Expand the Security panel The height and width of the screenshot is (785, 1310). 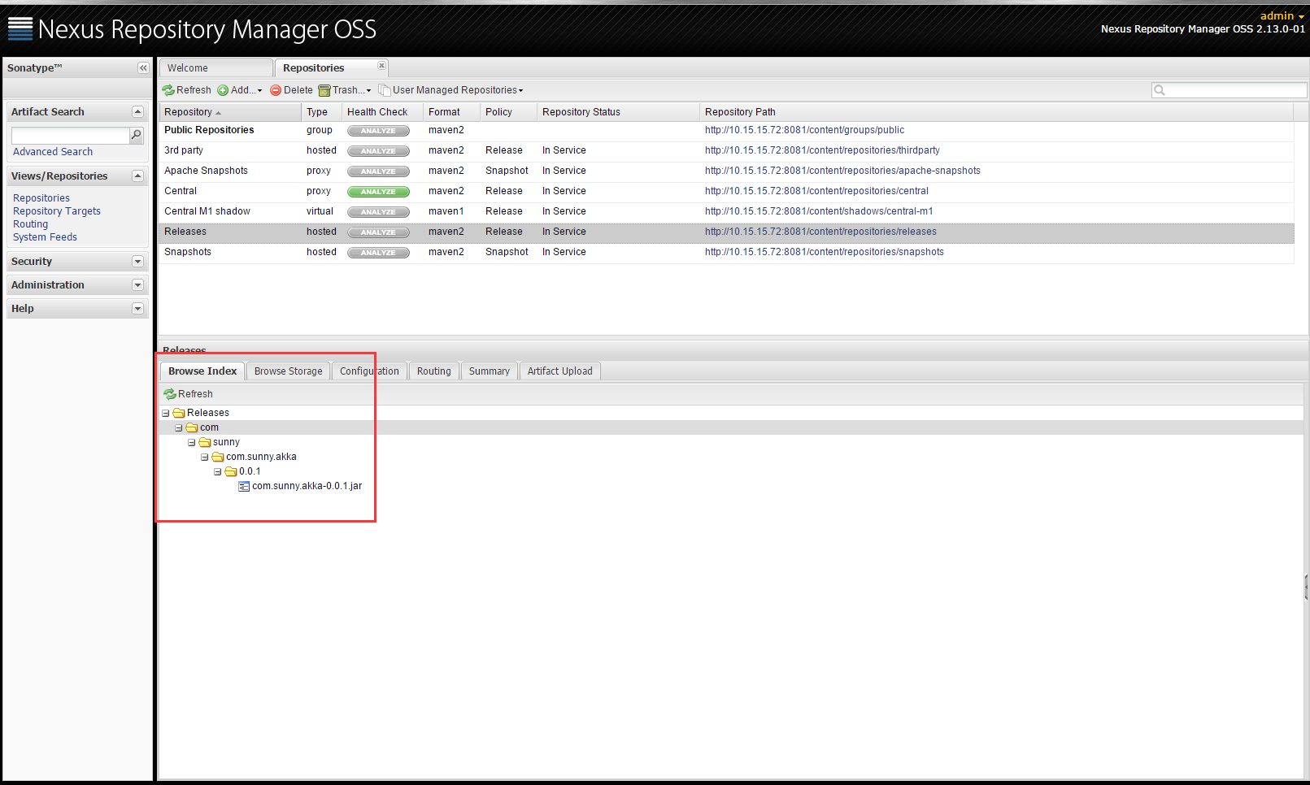[x=137, y=262]
